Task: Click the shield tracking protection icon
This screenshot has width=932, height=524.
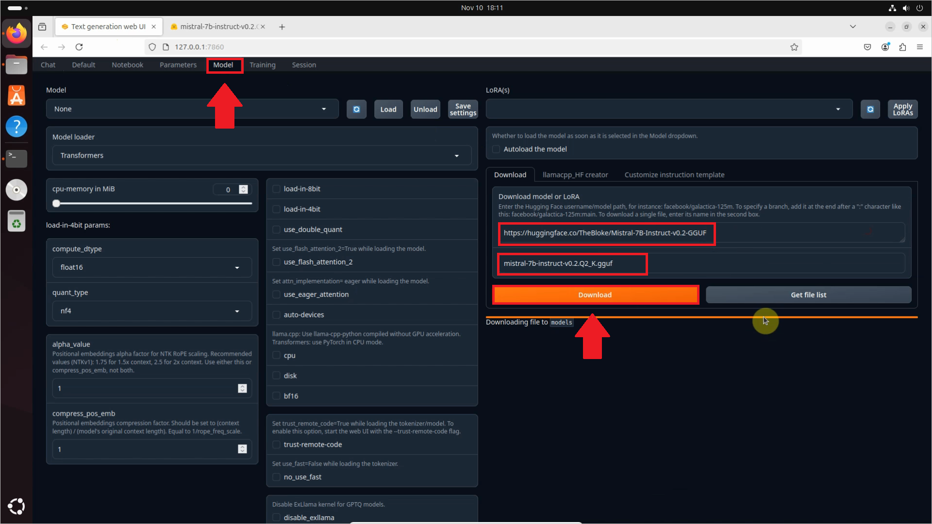Action: (x=152, y=47)
